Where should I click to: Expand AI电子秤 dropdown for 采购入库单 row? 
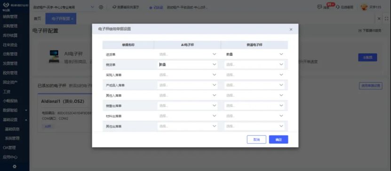point(188,75)
